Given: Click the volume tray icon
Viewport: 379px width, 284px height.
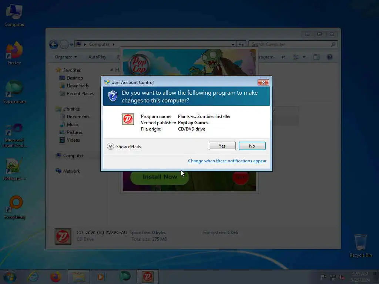Looking at the screenshot, I should pos(342,277).
